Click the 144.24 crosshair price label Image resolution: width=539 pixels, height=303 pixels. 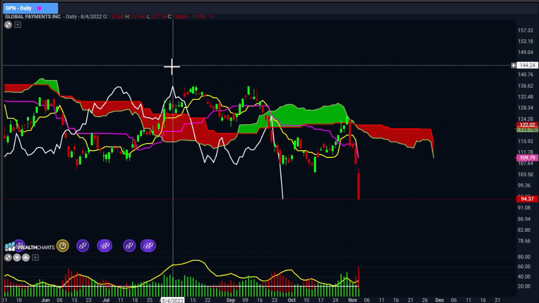(x=527, y=65)
